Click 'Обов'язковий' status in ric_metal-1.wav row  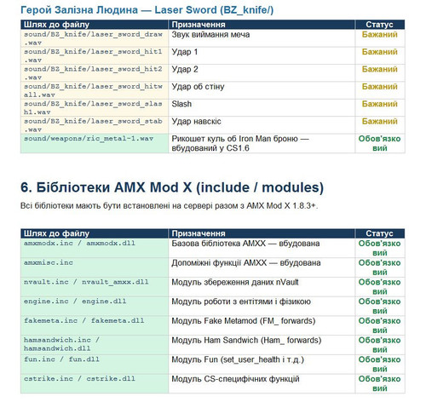[x=379, y=143]
